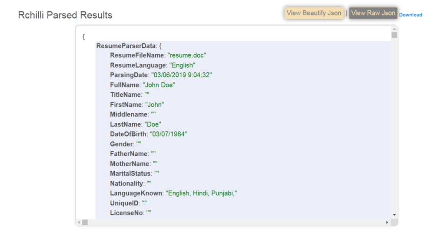Click the "English, Hindi, Punjabi," value

202,193
